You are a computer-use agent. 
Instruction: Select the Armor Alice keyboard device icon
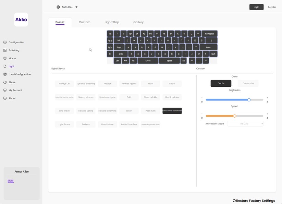tap(11, 181)
